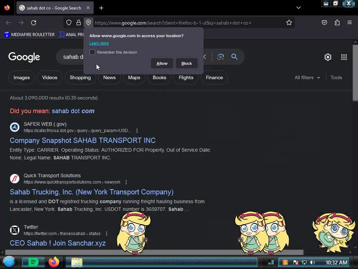Switch to Books results
This screenshot has height=269, width=358.
click(x=159, y=77)
